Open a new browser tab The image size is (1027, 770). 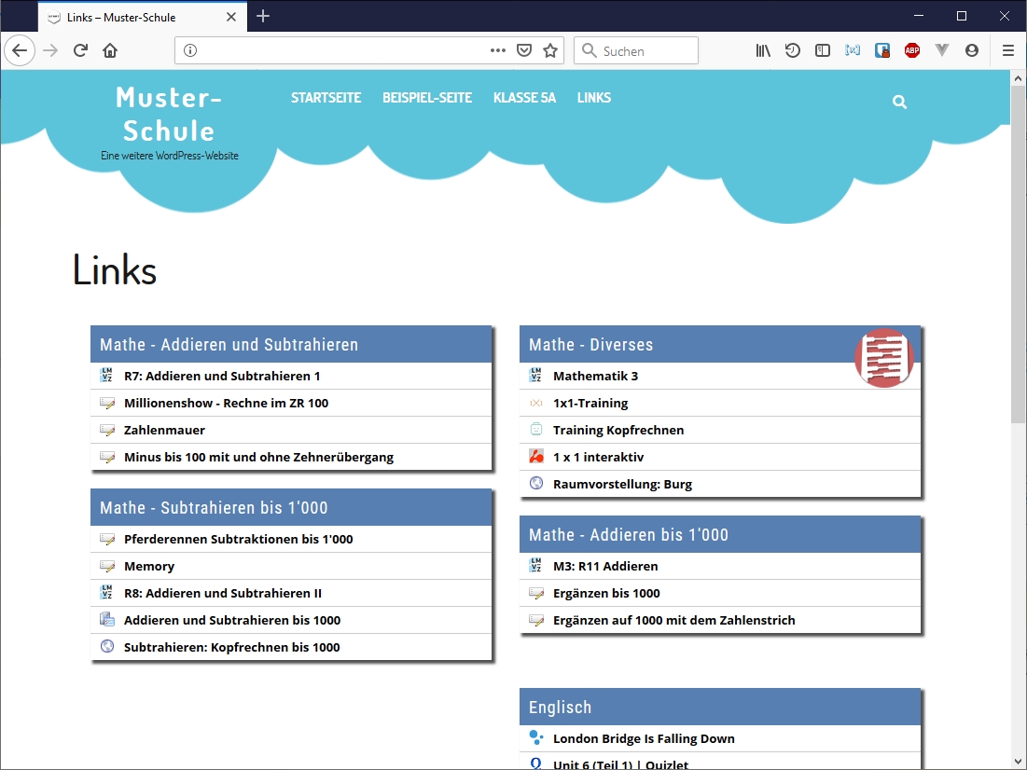[x=263, y=17]
